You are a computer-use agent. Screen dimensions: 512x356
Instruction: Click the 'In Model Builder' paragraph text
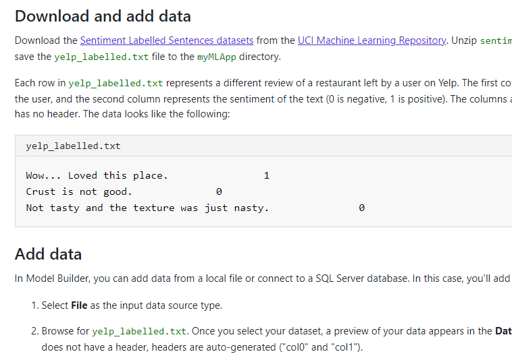pos(257,278)
